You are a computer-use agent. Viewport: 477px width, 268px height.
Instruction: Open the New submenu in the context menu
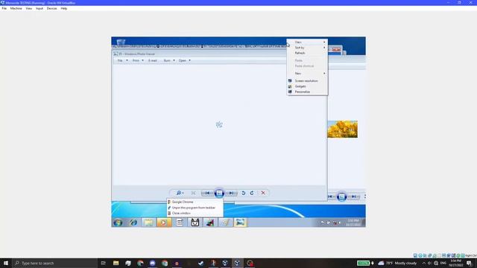(x=307, y=74)
